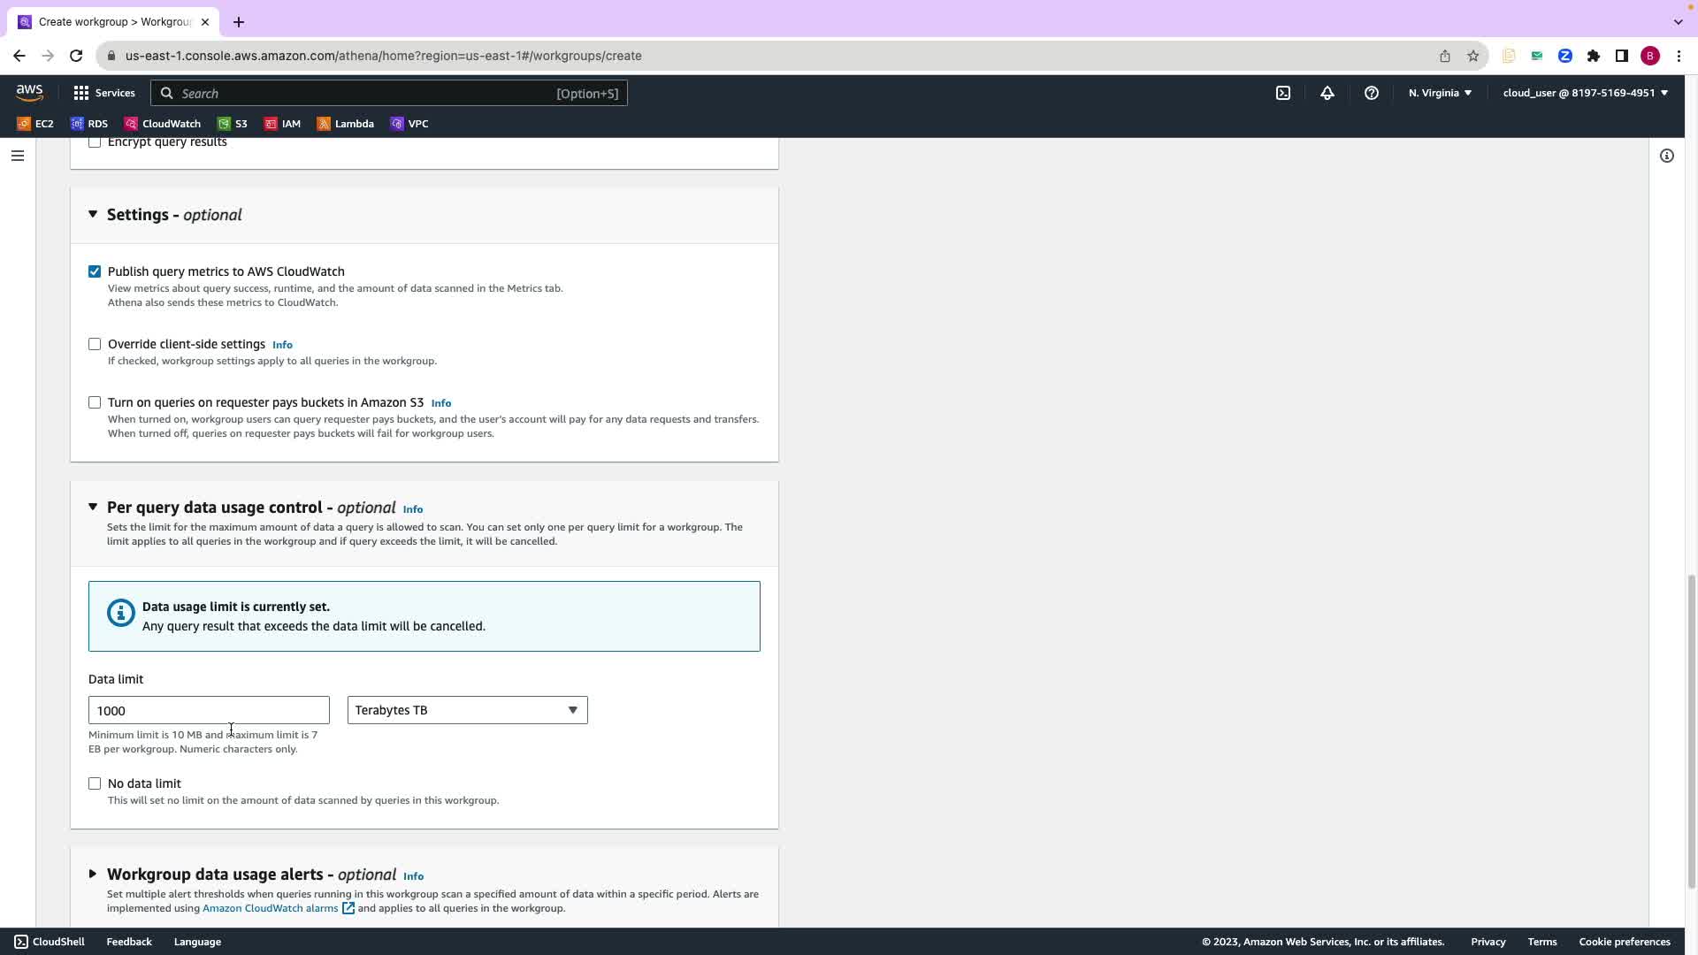Collapse the Settings optional section
The width and height of the screenshot is (1698, 955).
(x=93, y=215)
